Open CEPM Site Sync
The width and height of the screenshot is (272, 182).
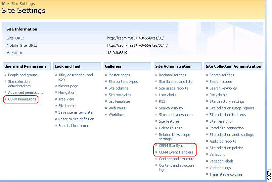click(171, 146)
